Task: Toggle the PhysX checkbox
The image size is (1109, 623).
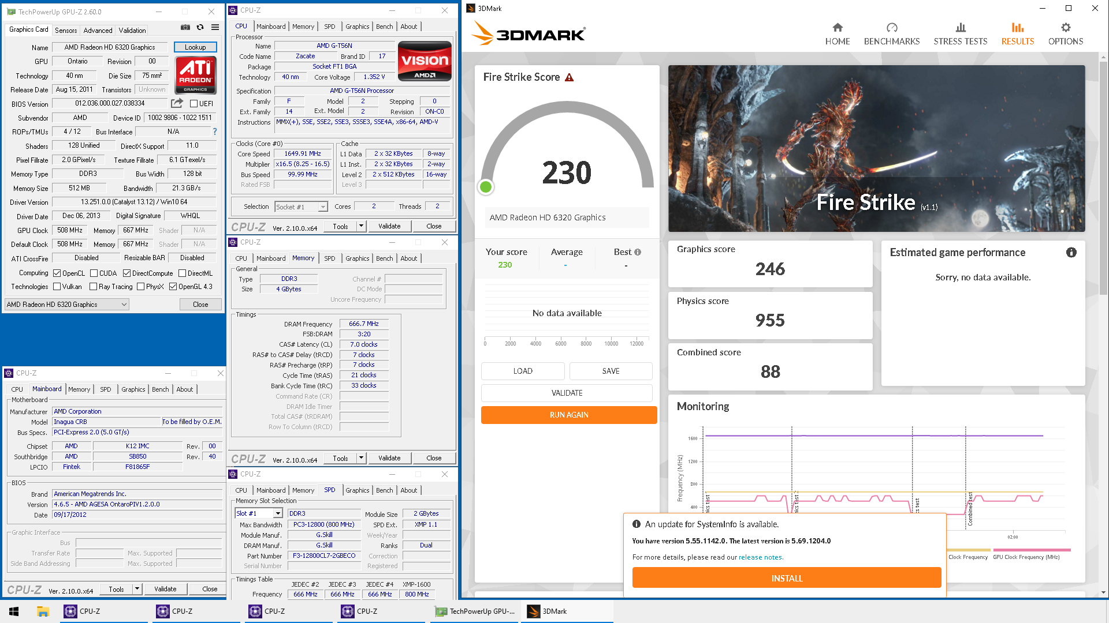Action: (141, 287)
